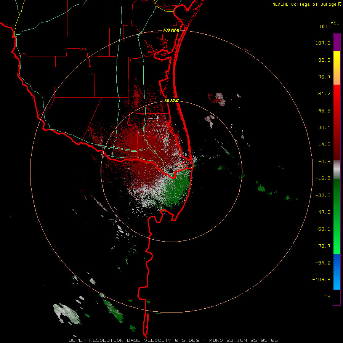Click the -109.8 legend value
The image size is (343, 343).
point(321,280)
